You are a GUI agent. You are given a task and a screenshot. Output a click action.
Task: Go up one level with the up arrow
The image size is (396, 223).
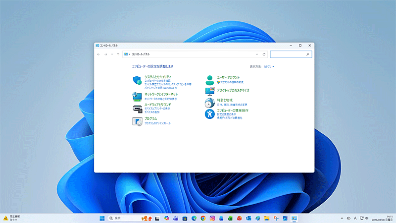pyautogui.click(x=118, y=54)
